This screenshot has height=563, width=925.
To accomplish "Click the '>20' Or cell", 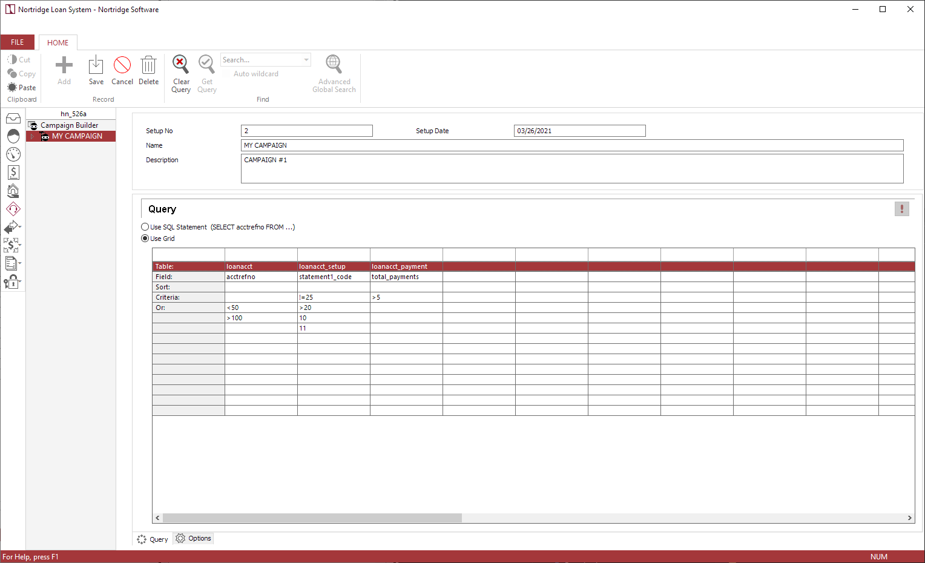I will (334, 308).
